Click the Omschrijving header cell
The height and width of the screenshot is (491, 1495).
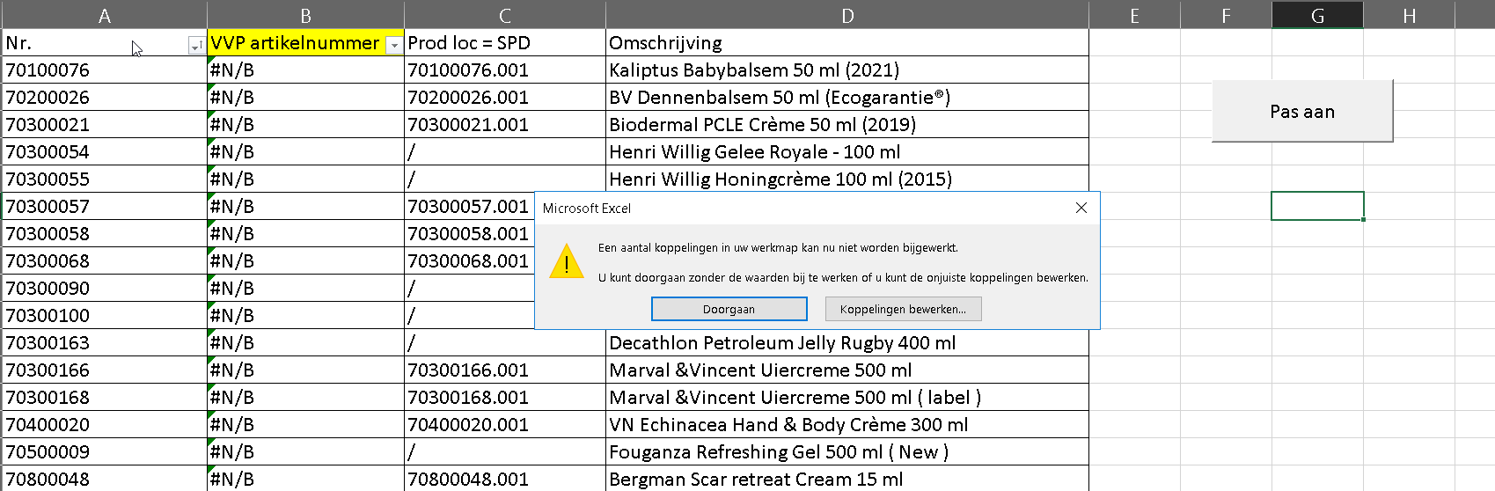click(x=847, y=42)
